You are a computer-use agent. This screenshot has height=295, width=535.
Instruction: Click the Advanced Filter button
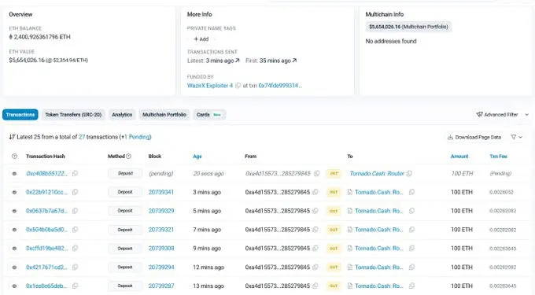(x=497, y=115)
